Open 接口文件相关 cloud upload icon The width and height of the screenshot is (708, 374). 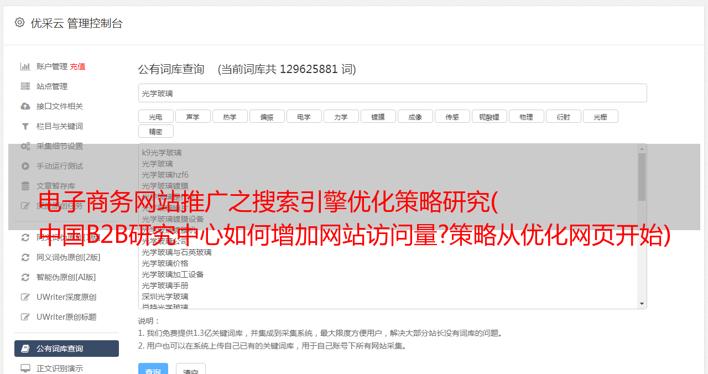pos(25,106)
